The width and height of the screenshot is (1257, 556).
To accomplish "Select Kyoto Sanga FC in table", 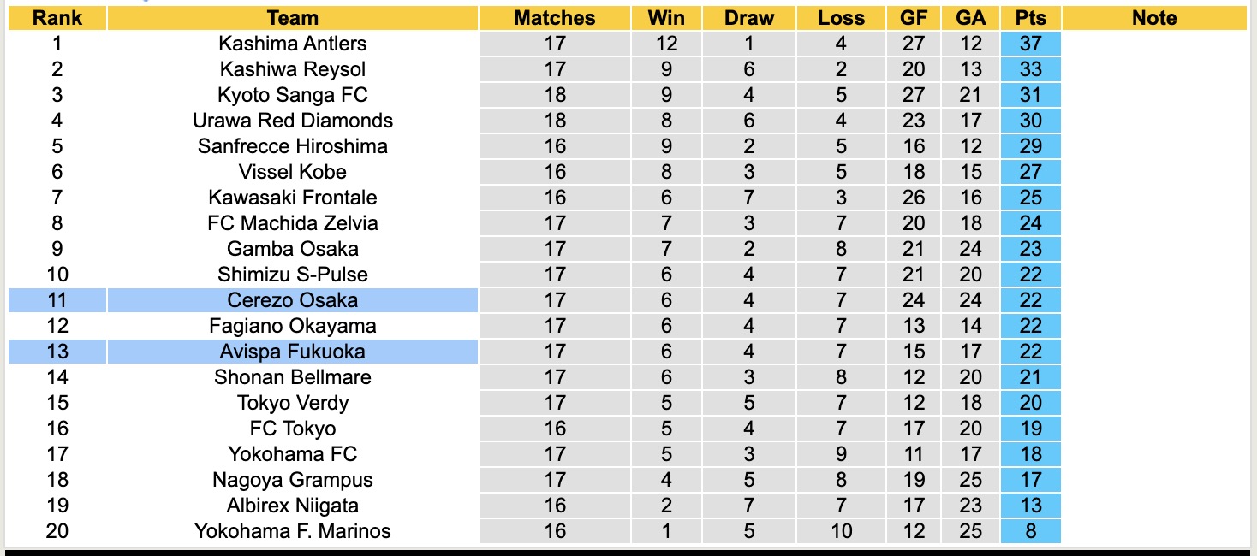I will coord(292,95).
